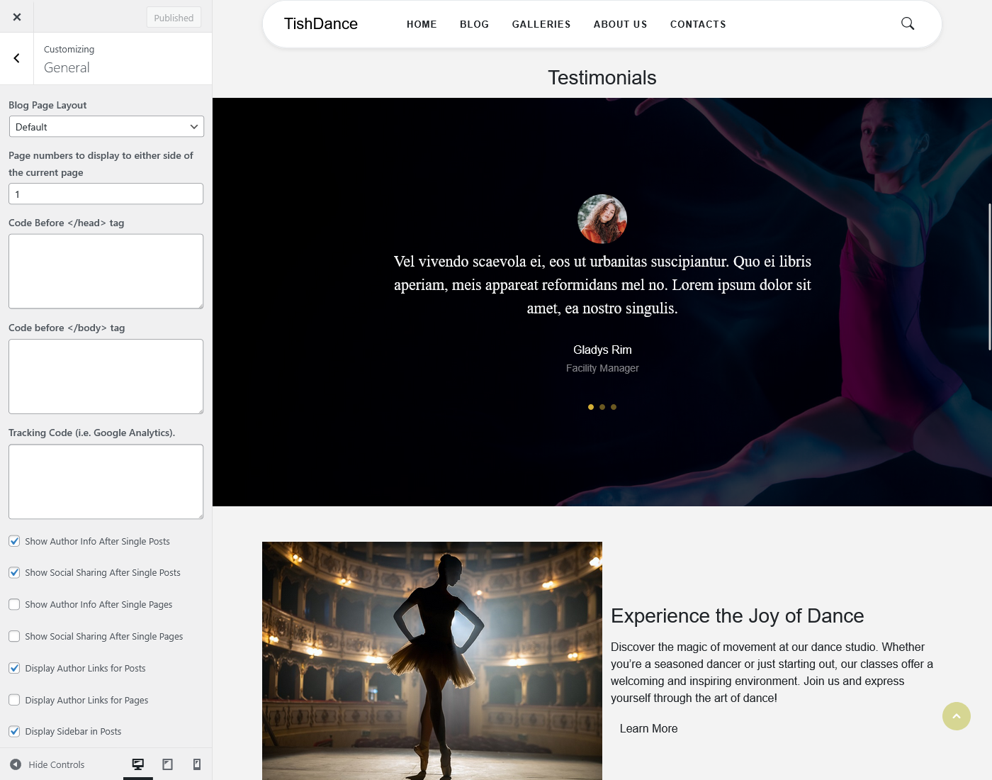Click the Learn More link
This screenshot has height=780, width=992.
click(648, 728)
